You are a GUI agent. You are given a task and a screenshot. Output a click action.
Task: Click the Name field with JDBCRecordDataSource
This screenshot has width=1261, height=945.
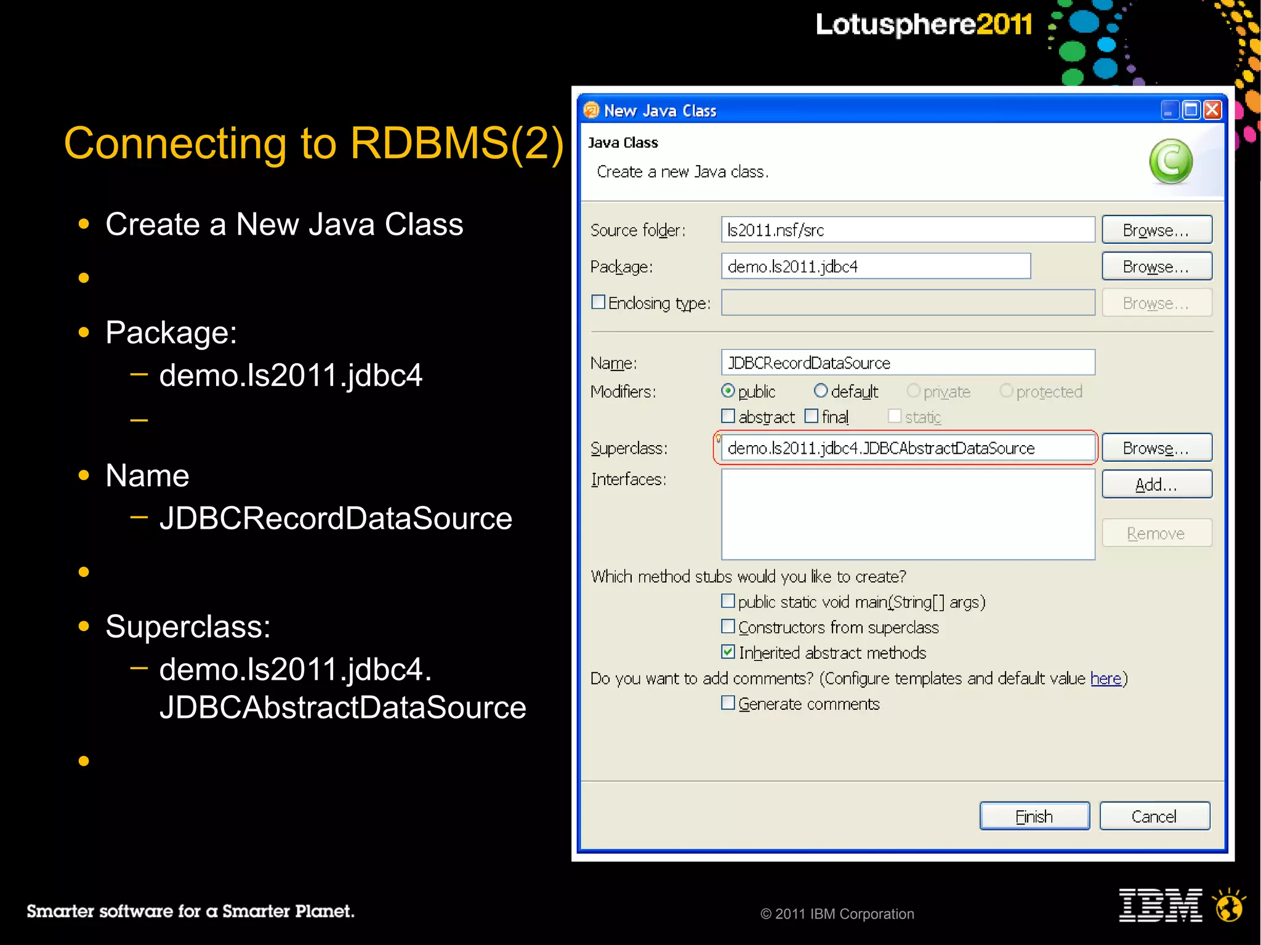coord(908,363)
